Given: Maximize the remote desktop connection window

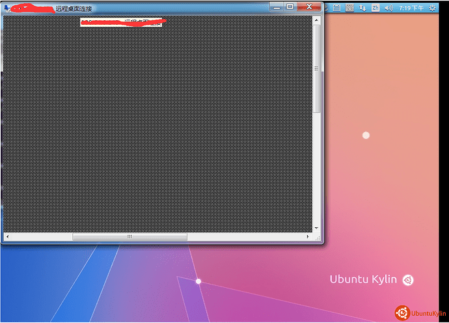Looking at the screenshot, I should point(290,7).
